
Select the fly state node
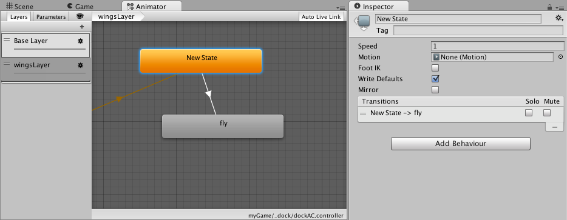[223, 126]
